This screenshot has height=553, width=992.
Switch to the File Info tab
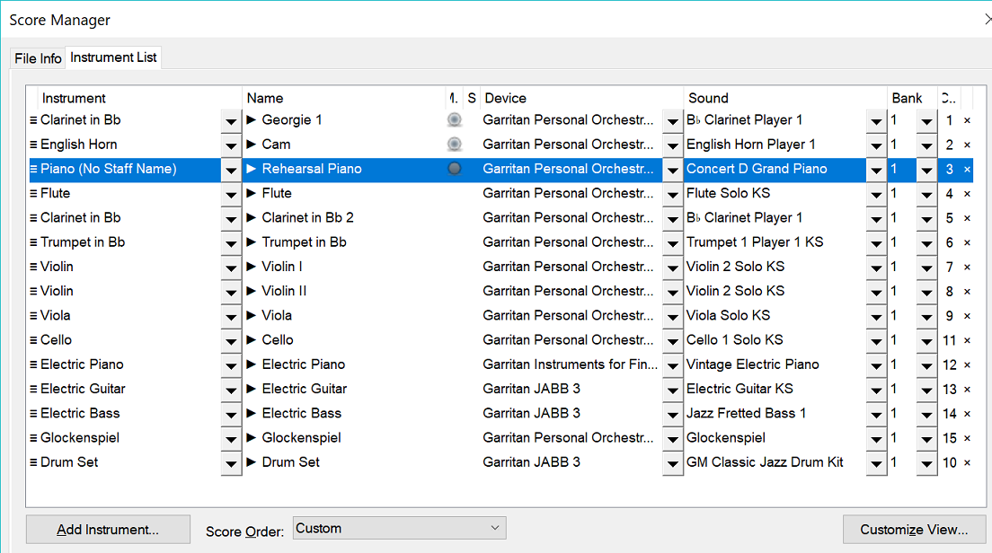pos(38,58)
